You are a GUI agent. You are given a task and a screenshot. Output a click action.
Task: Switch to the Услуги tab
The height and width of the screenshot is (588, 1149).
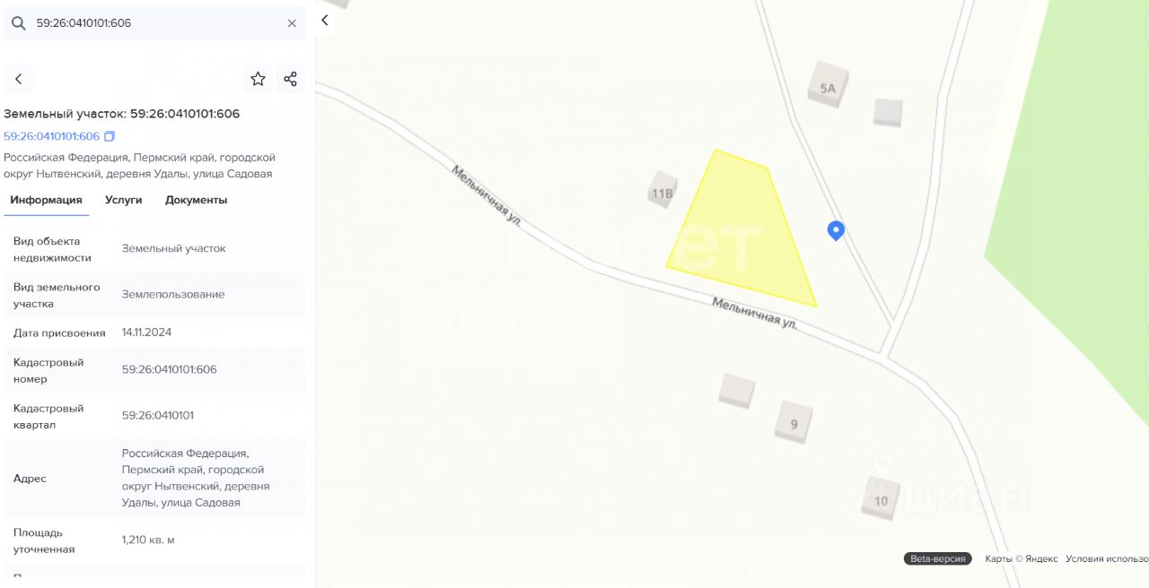point(124,200)
